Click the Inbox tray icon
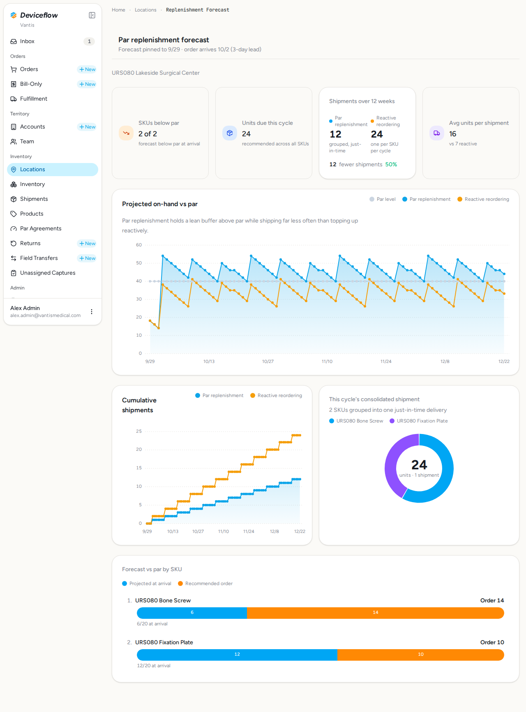Image resolution: width=526 pixels, height=712 pixels. point(14,41)
